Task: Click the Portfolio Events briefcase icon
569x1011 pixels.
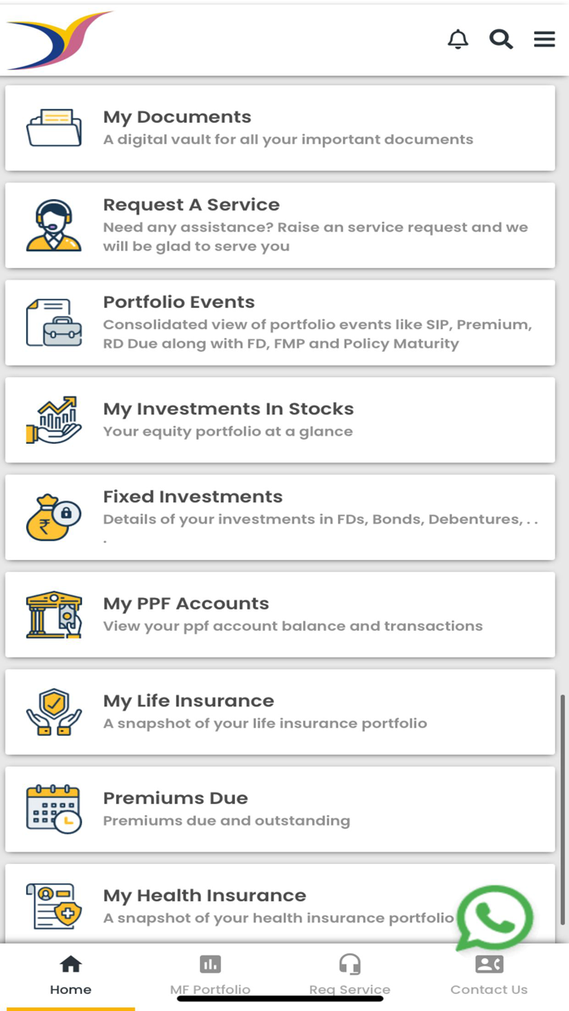Action: (54, 322)
